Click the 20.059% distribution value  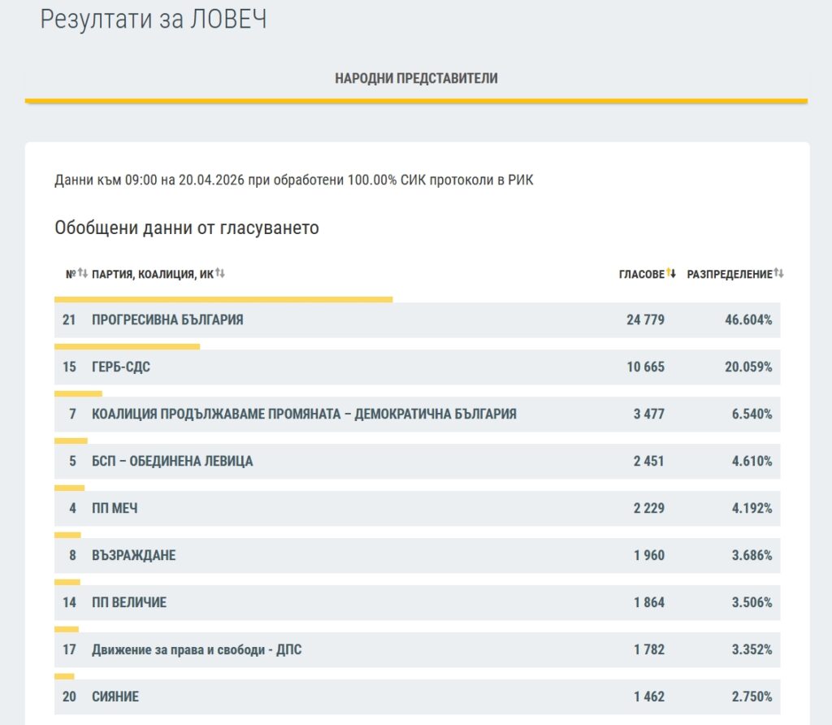point(748,367)
